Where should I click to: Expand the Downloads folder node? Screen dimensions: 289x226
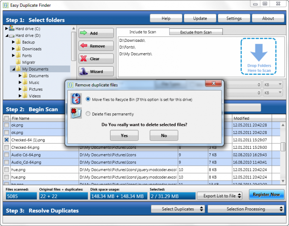(x=13, y=49)
